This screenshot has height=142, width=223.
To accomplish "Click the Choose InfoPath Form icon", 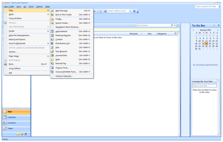I will [52, 72].
